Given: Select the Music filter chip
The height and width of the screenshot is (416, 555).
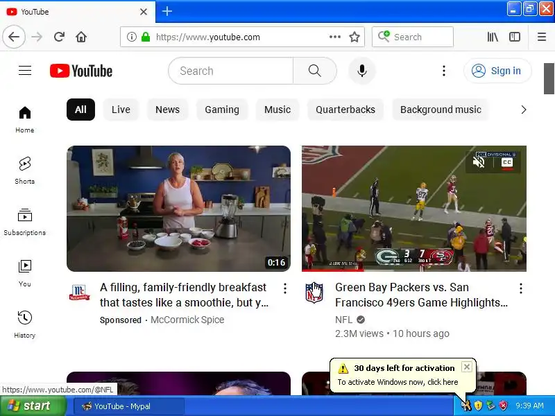Looking at the screenshot, I should click(277, 110).
